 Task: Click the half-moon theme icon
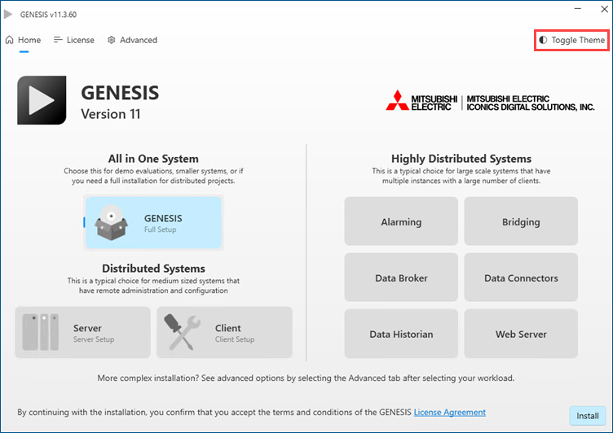pos(543,40)
